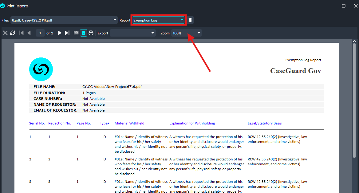Screen dimensions: 359x193
Task: Close the Print Reports window
Action: (x=356, y=6)
